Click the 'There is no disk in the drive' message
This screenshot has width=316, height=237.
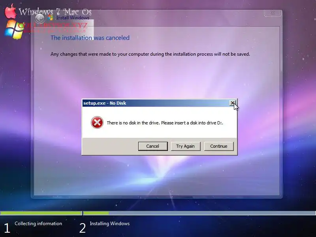[x=165, y=123]
